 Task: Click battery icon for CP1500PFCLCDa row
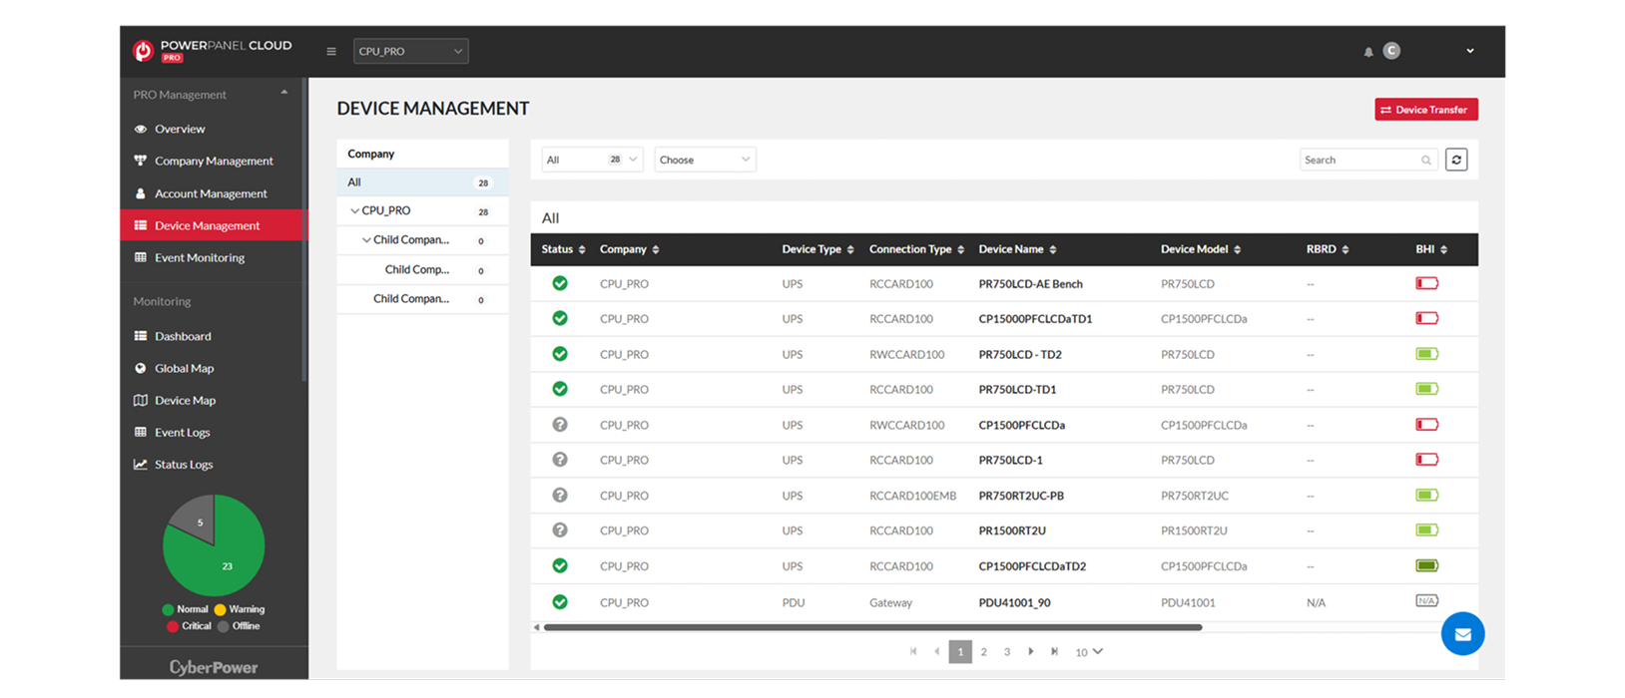pos(1426,425)
